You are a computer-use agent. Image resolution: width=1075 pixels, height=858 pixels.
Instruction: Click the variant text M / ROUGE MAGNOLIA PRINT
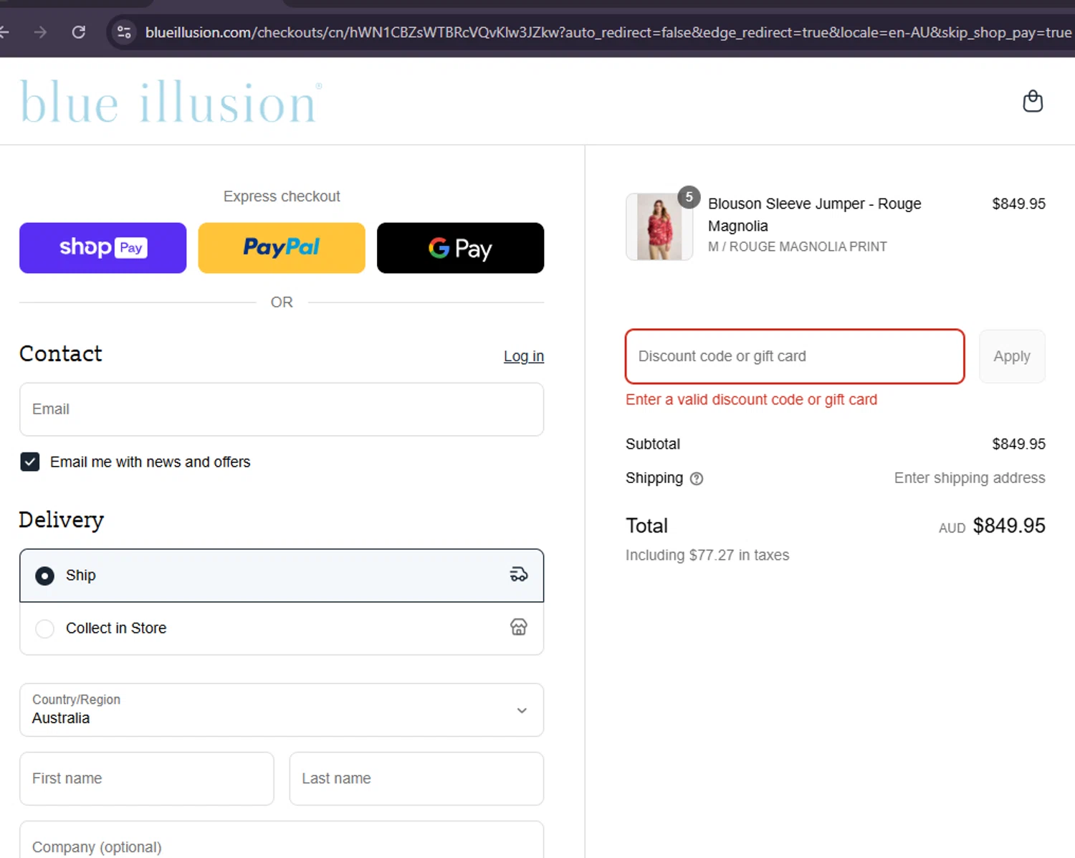(798, 247)
